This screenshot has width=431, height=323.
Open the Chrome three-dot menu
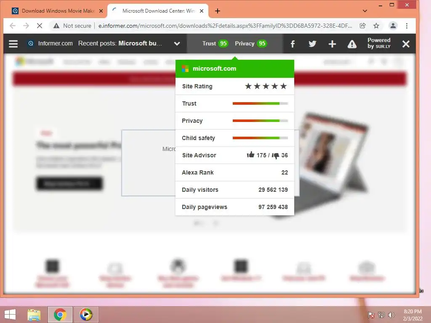point(407,26)
